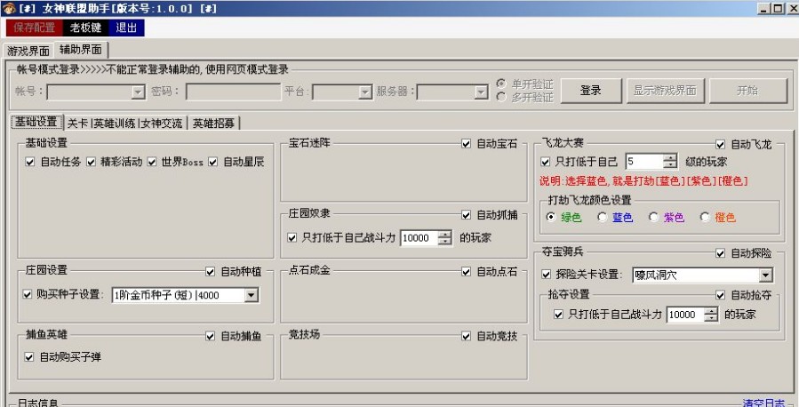The height and width of the screenshot is (407, 799).
Task: Open the 关卡 settings tab
Action: pyautogui.click(x=77, y=123)
